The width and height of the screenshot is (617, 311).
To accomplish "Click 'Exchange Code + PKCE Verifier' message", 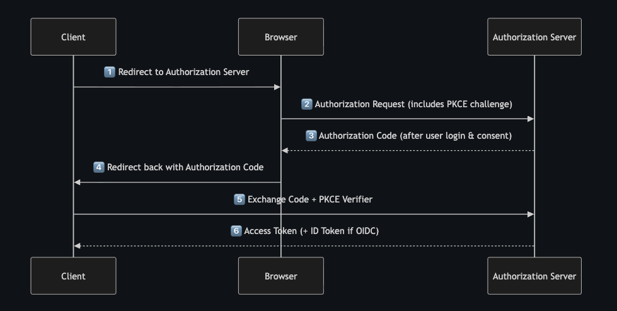I will [x=310, y=199].
